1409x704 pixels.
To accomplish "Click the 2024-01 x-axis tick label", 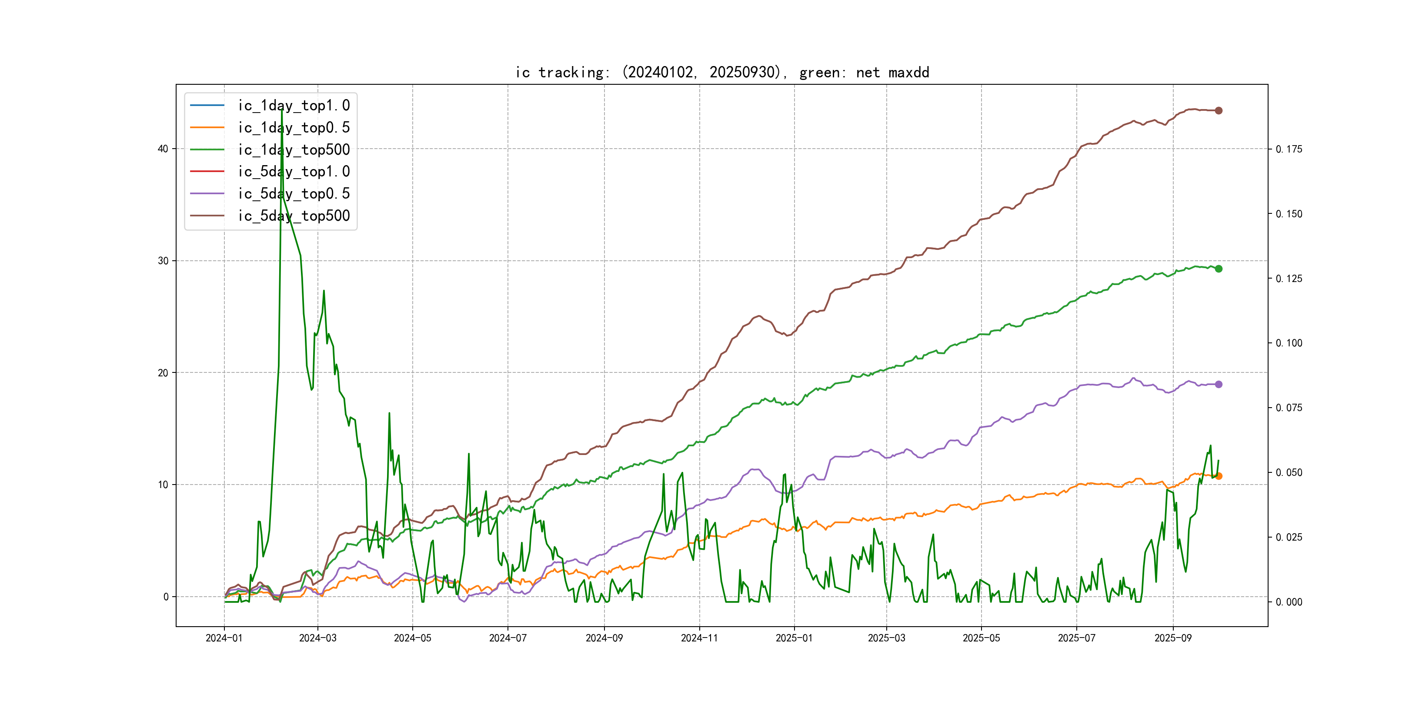I will tap(224, 638).
